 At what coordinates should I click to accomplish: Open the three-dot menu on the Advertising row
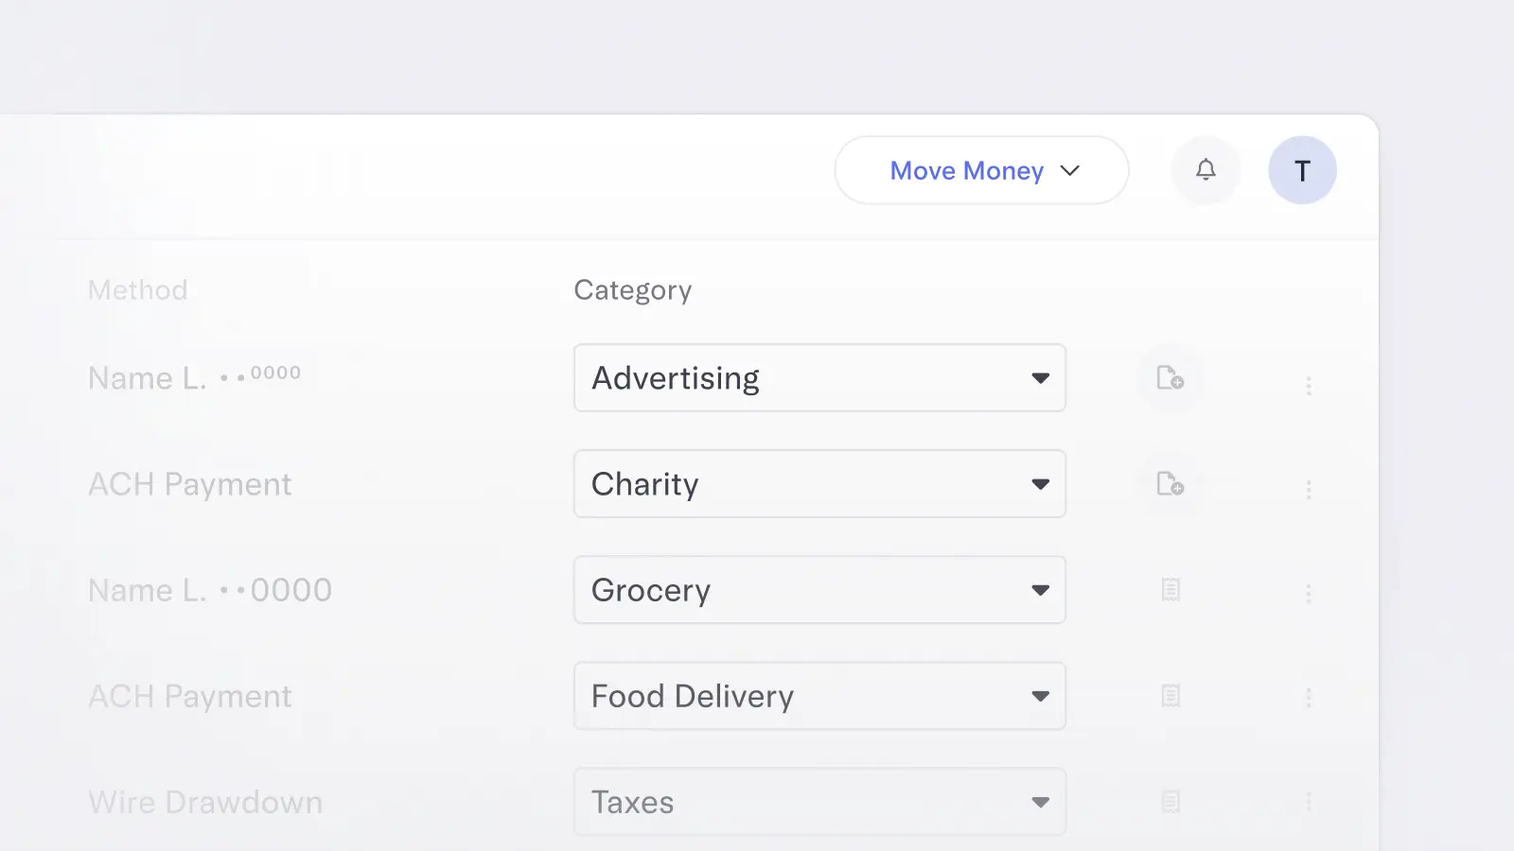tap(1310, 385)
